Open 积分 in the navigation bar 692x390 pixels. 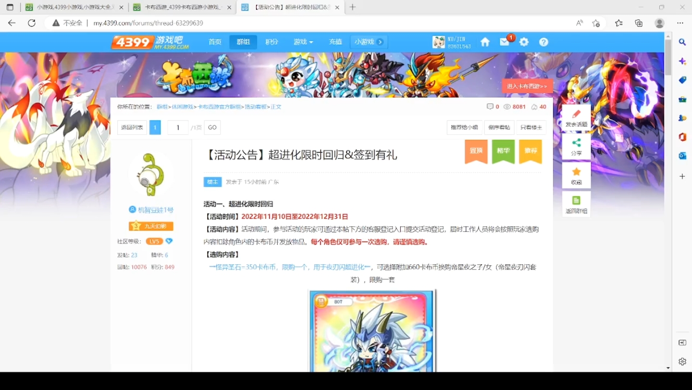pyautogui.click(x=272, y=42)
